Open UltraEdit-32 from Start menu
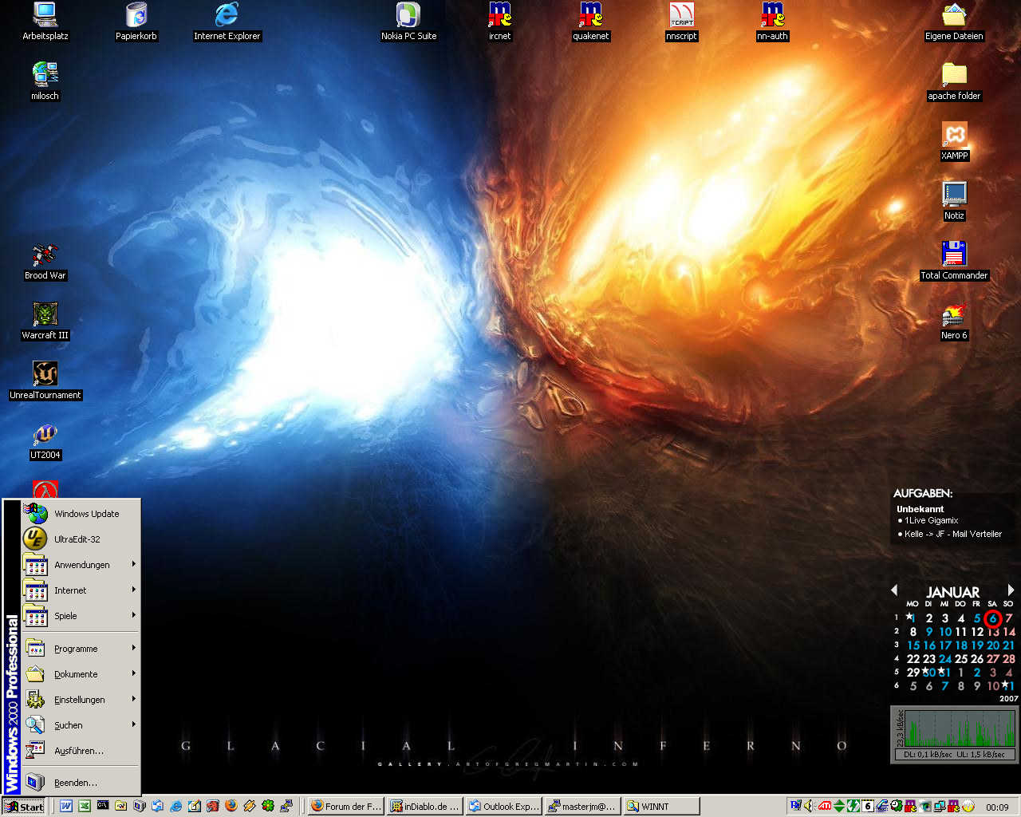The height and width of the screenshot is (817, 1021). (x=81, y=539)
